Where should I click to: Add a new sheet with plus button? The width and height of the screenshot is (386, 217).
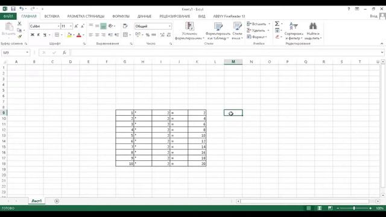(57, 201)
